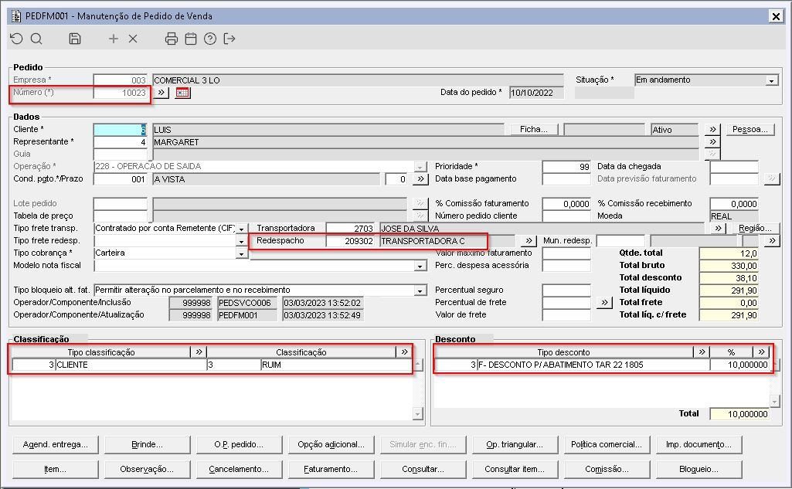Click the undo/refresh toolbar icon
The height and width of the screenshot is (489, 792).
pos(16,39)
